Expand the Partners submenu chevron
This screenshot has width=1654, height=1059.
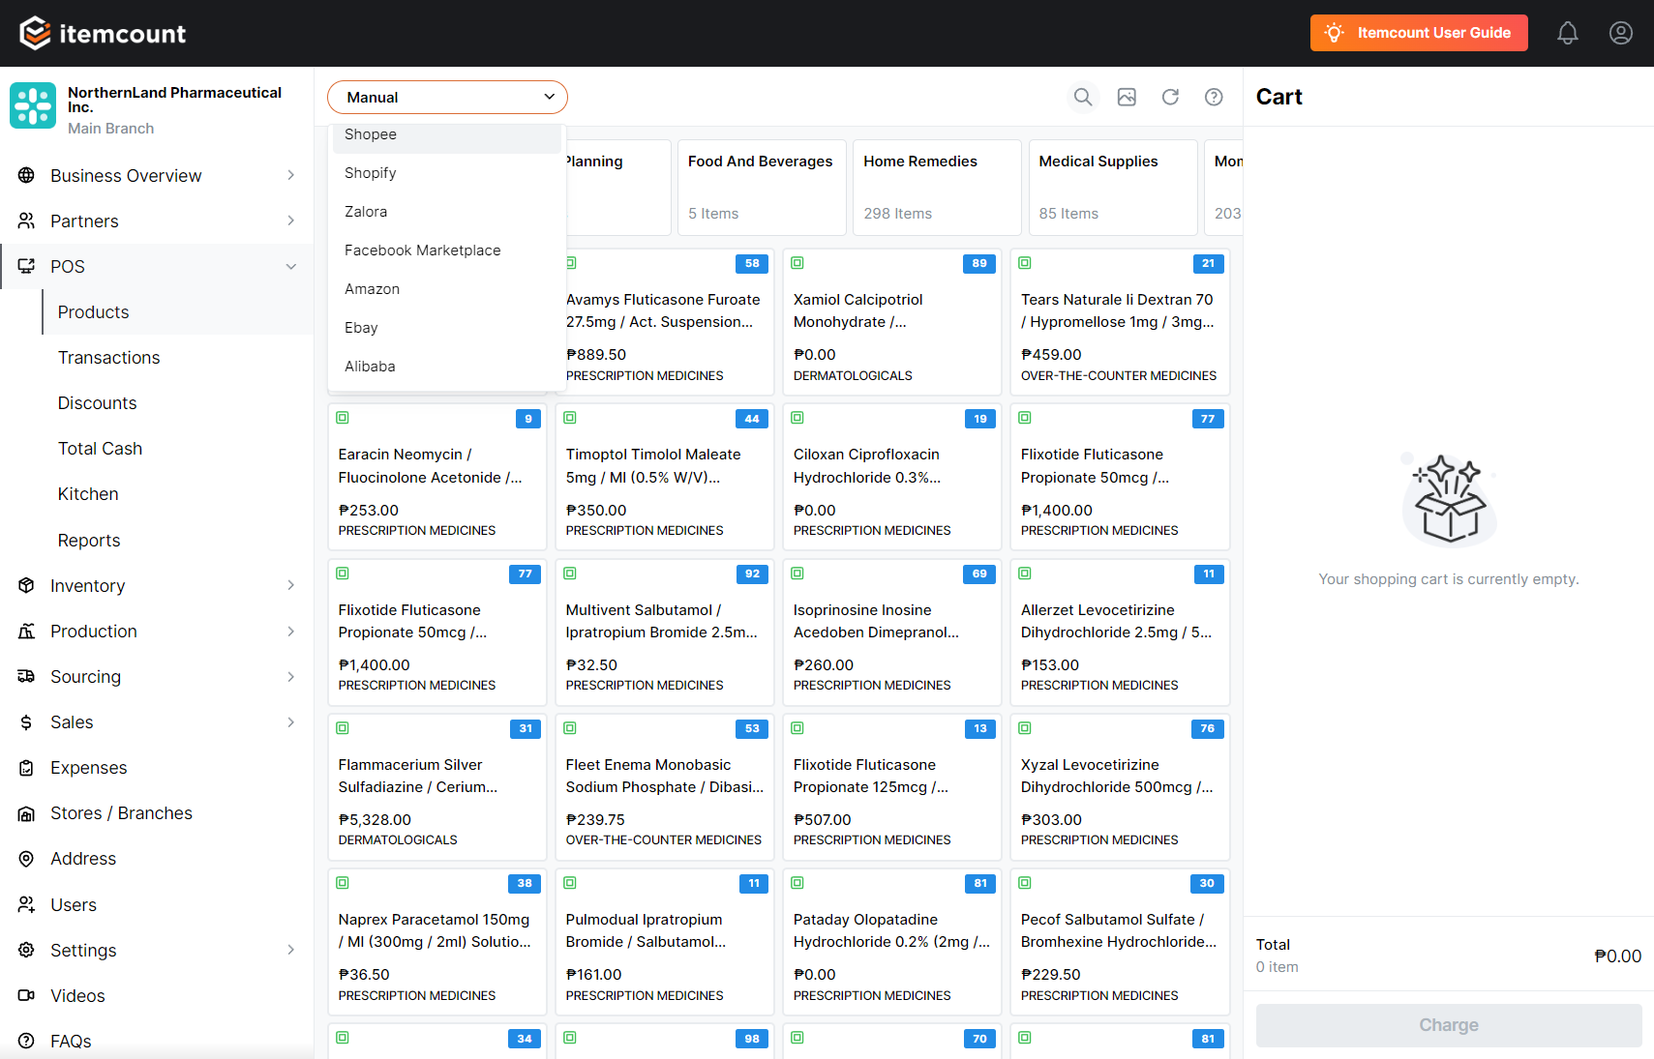[291, 221]
